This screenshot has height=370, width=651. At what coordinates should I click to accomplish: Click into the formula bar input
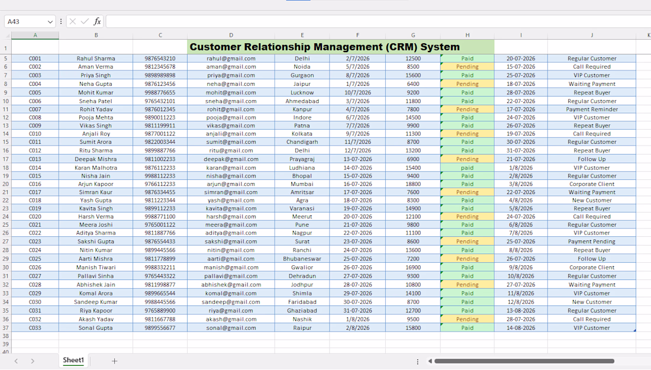click(x=378, y=21)
